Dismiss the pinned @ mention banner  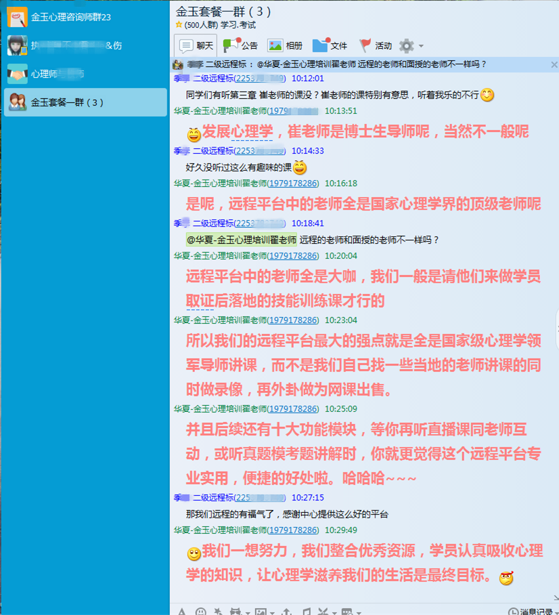pos(554,65)
